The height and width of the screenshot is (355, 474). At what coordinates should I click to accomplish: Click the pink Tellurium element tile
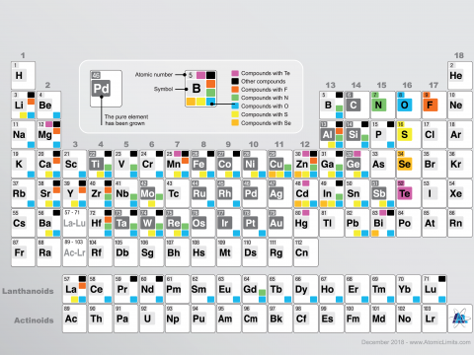click(409, 193)
